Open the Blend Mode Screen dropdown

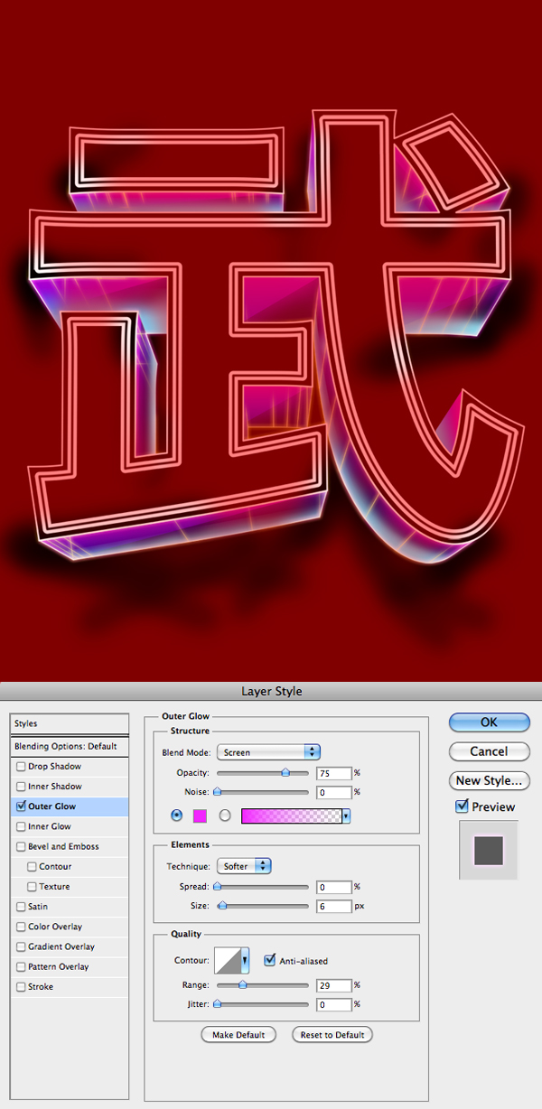pyautogui.click(x=269, y=751)
